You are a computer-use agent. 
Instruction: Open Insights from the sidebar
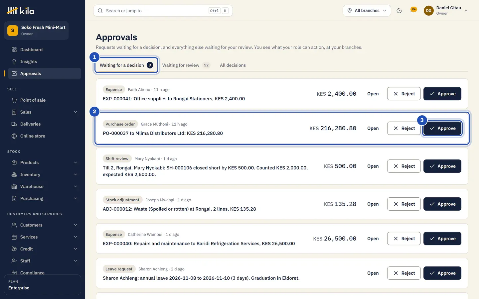point(44,61)
